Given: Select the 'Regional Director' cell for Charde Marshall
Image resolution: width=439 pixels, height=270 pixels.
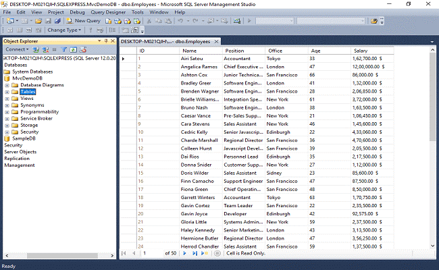Looking at the screenshot, I should tap(244, 140).
